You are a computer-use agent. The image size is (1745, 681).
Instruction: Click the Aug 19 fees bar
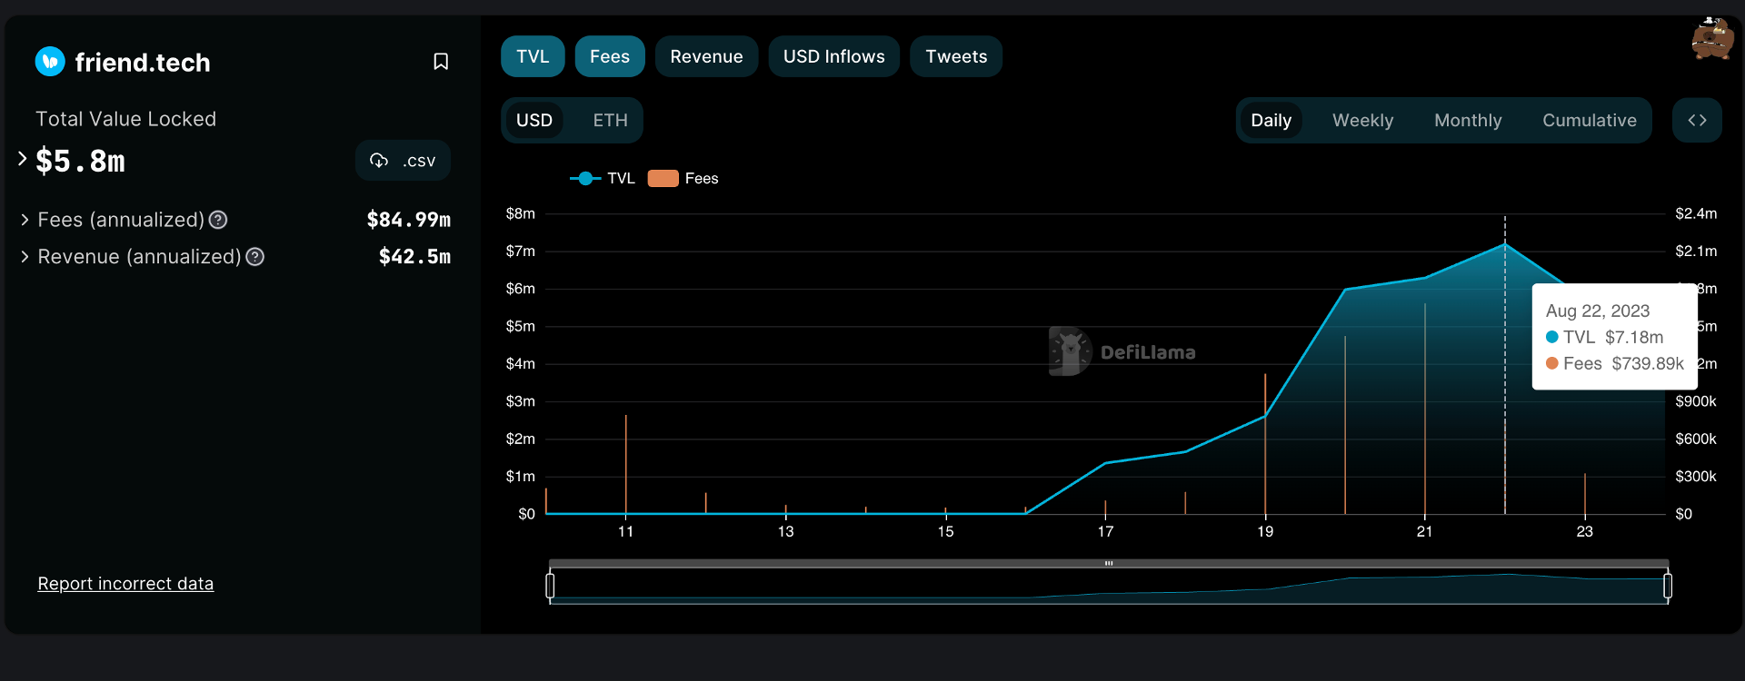coord(1265,444)
